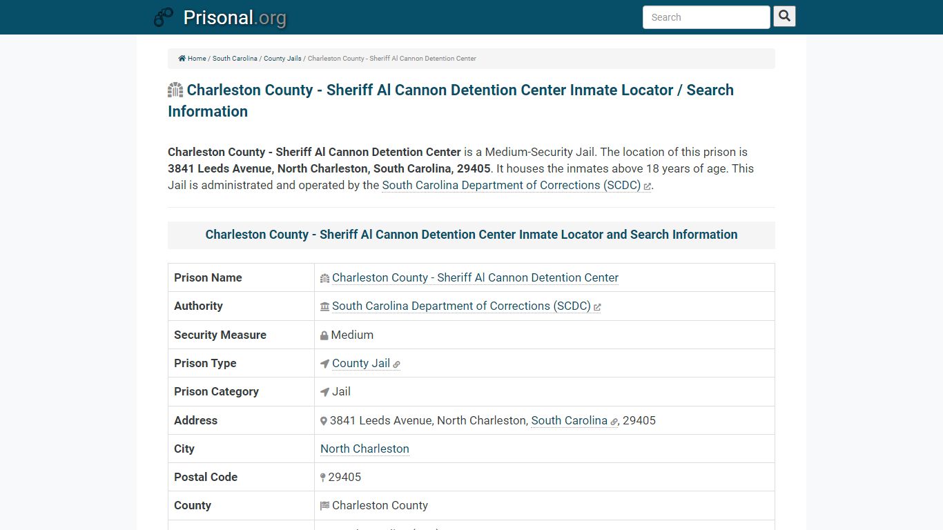This screenshot has height=530, width=943.
Task: Click the Address row label
Action: click(195, 420)
